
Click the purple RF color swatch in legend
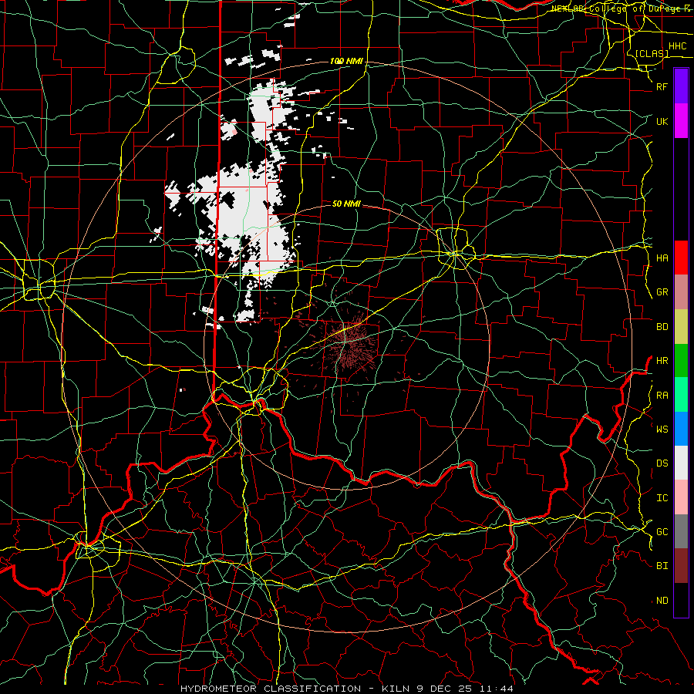coord(681,86)
